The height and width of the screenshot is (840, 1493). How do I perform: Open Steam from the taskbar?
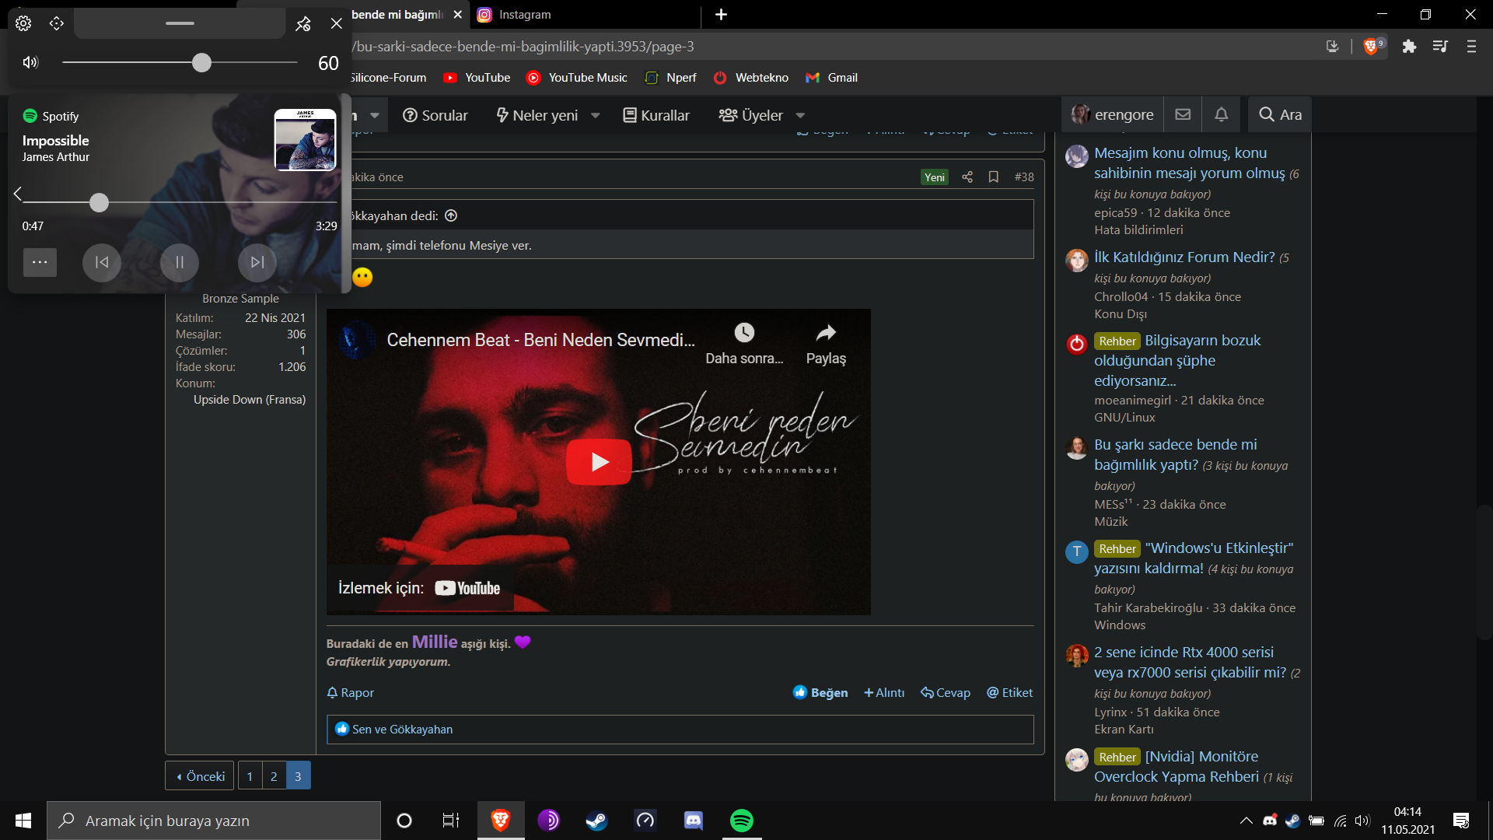click(x=596, y=821)
